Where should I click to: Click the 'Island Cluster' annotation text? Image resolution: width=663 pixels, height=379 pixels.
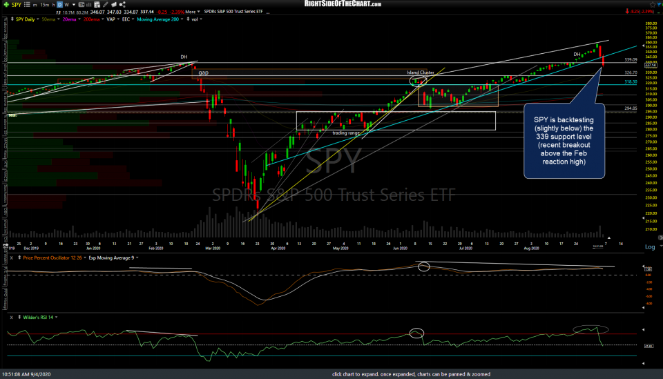click(421, 72)
